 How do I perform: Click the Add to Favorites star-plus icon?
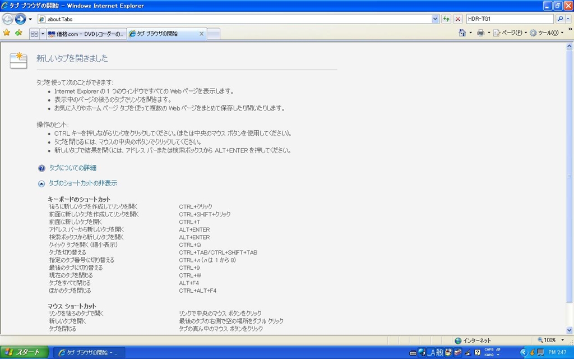[18, 33]
